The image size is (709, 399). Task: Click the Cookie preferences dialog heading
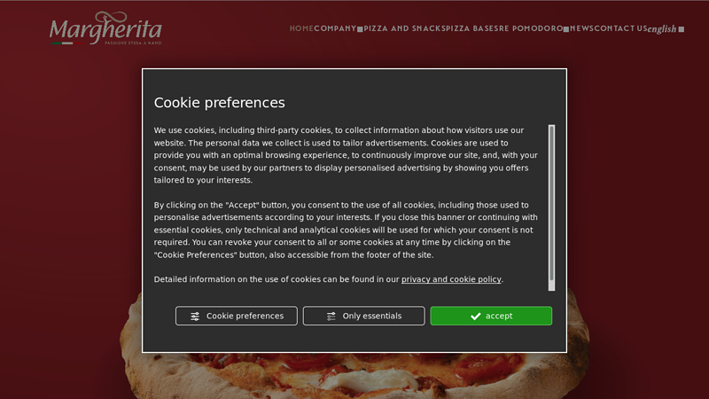click(220, 103)
